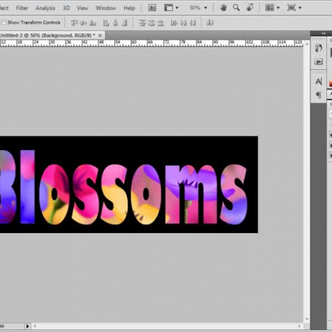Viewport: 332px width, 332px height.
Task: Enable Show Transform Controls checkbox
Action: click(4, 23)
